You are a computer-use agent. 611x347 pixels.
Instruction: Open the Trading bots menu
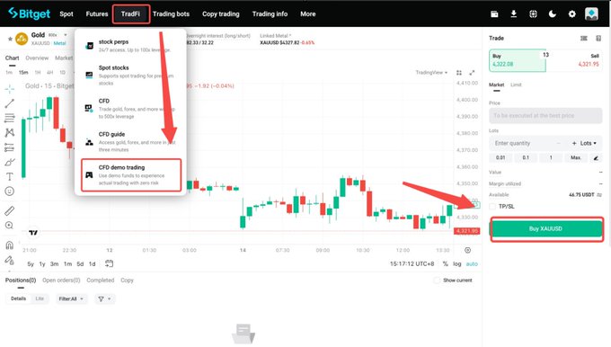pos(171,14)
